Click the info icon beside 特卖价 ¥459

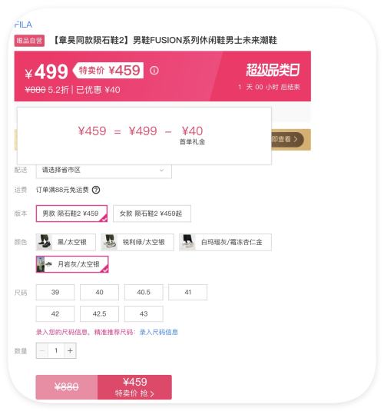pyautogui.click(x=154, y=71)
